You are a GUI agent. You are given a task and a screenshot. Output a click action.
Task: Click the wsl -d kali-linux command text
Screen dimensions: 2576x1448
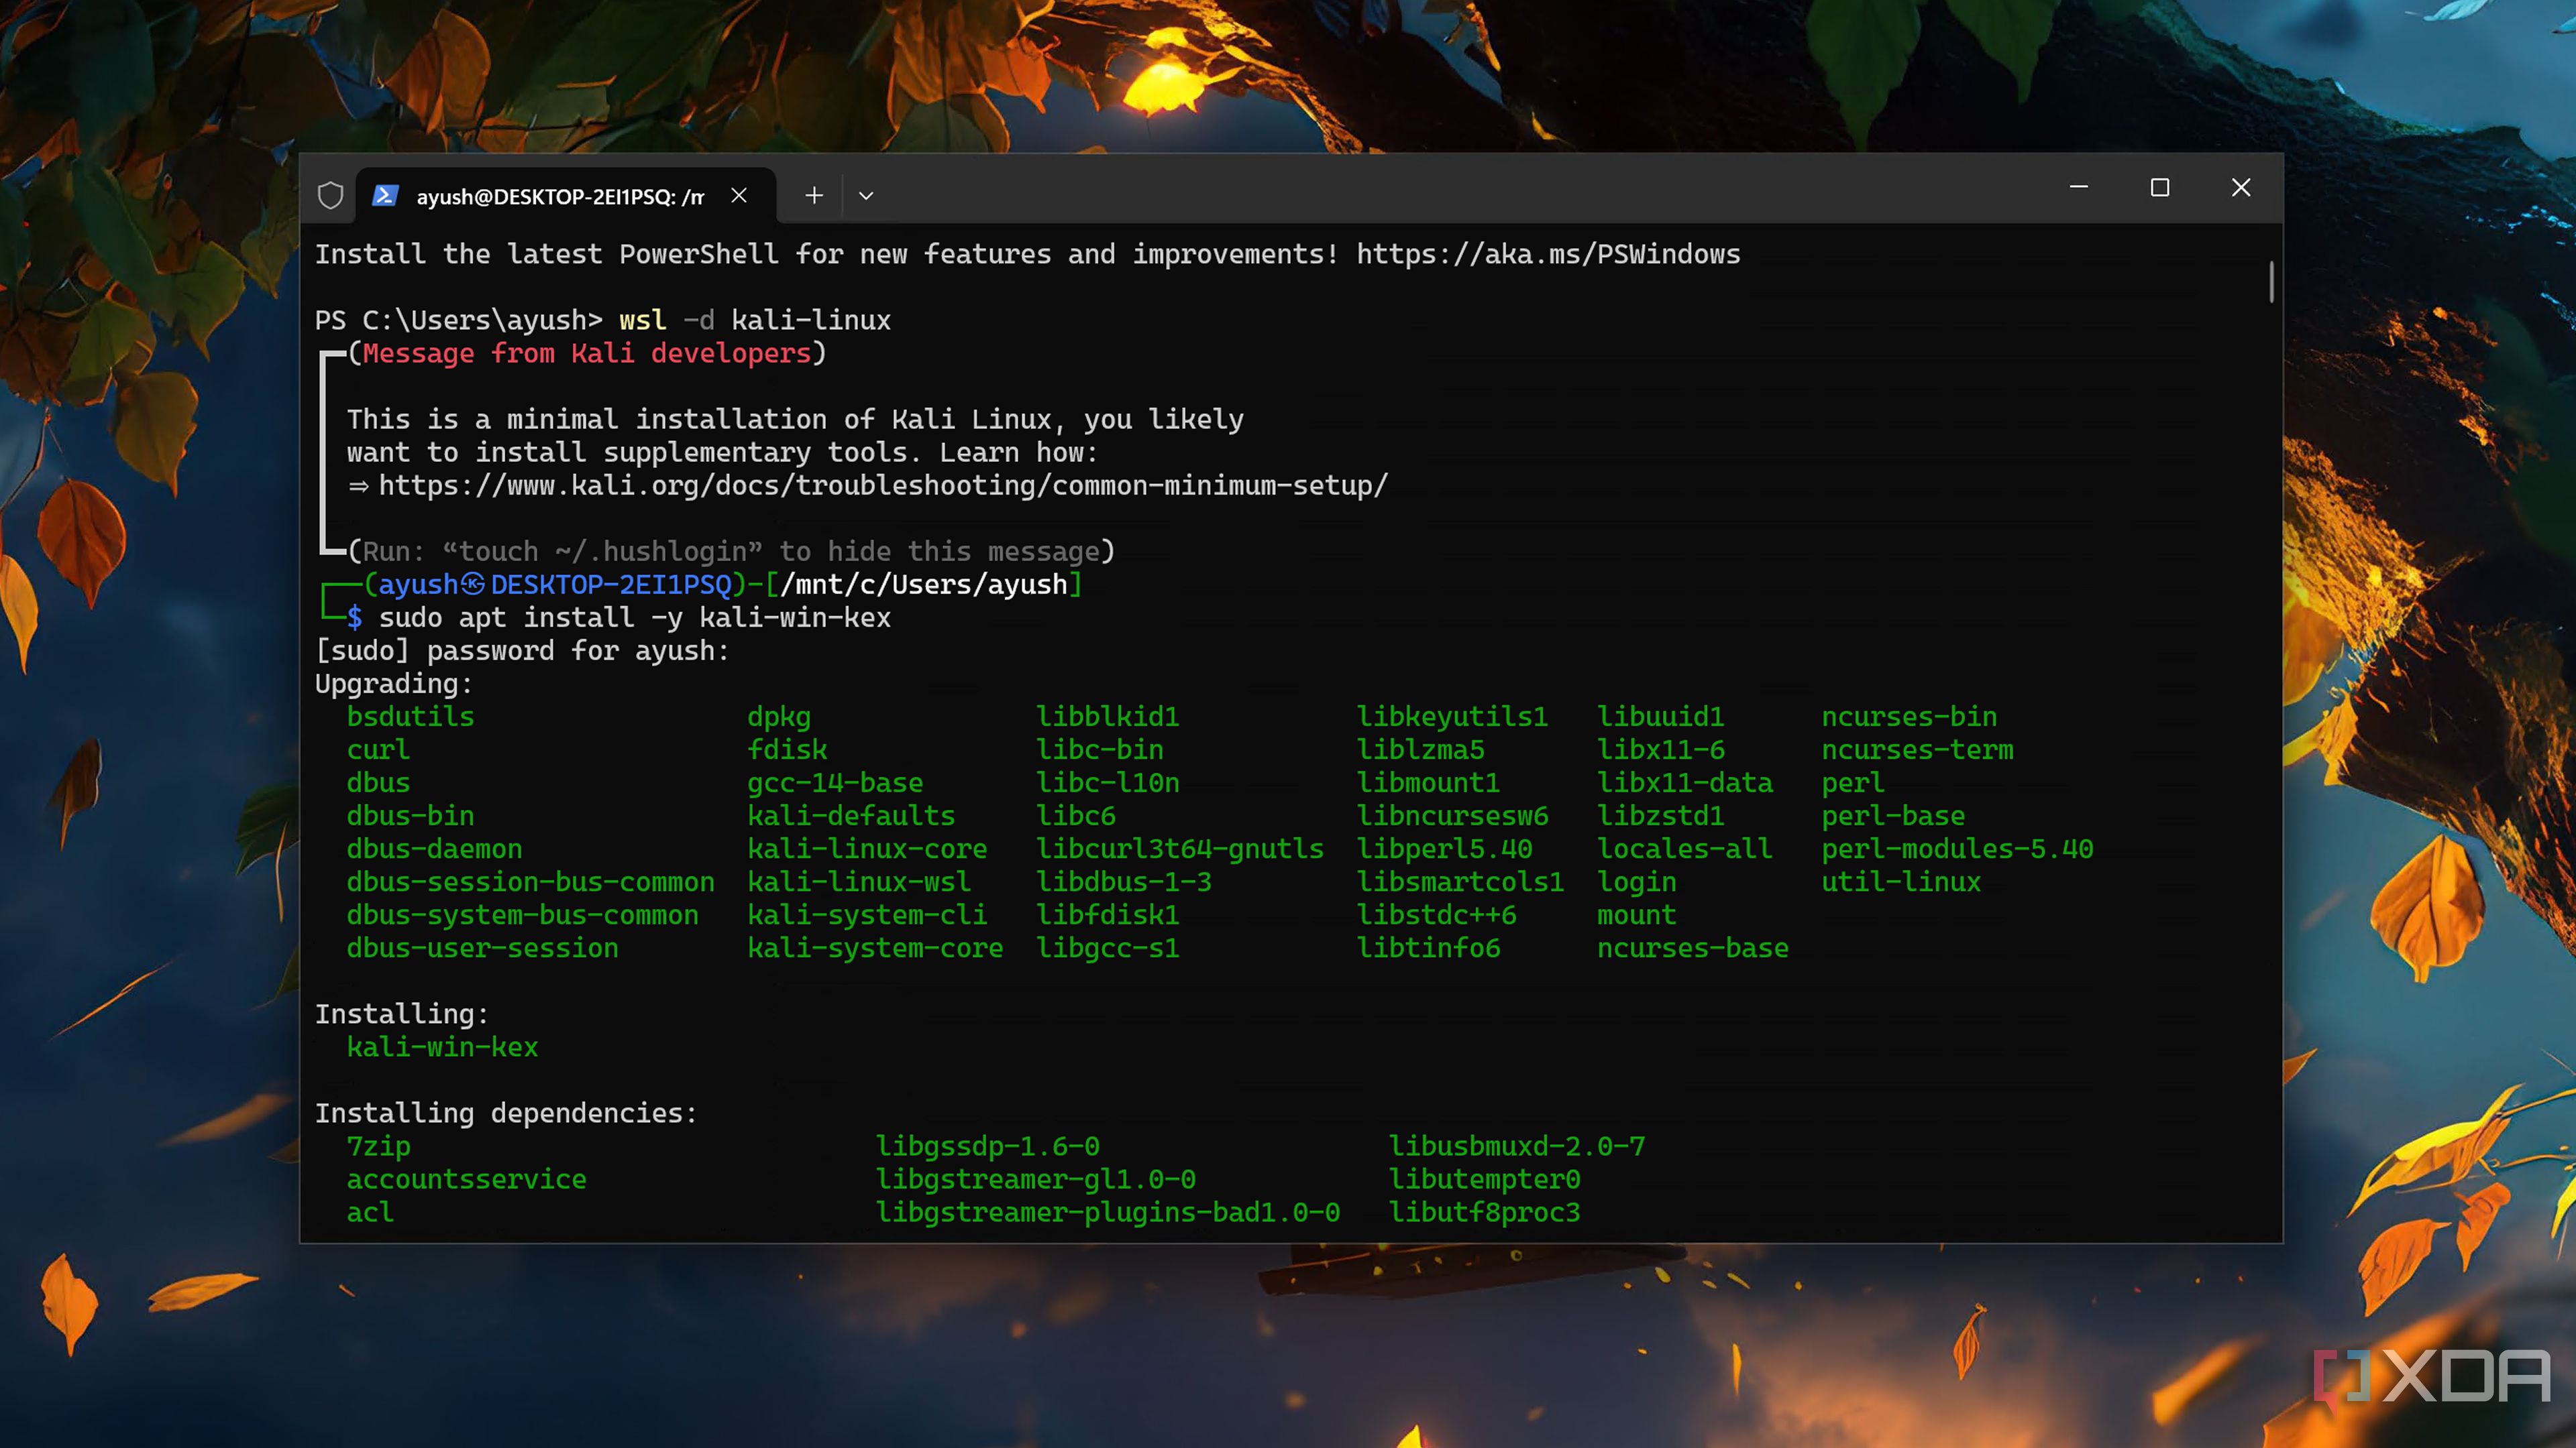[x=754, y=320]
